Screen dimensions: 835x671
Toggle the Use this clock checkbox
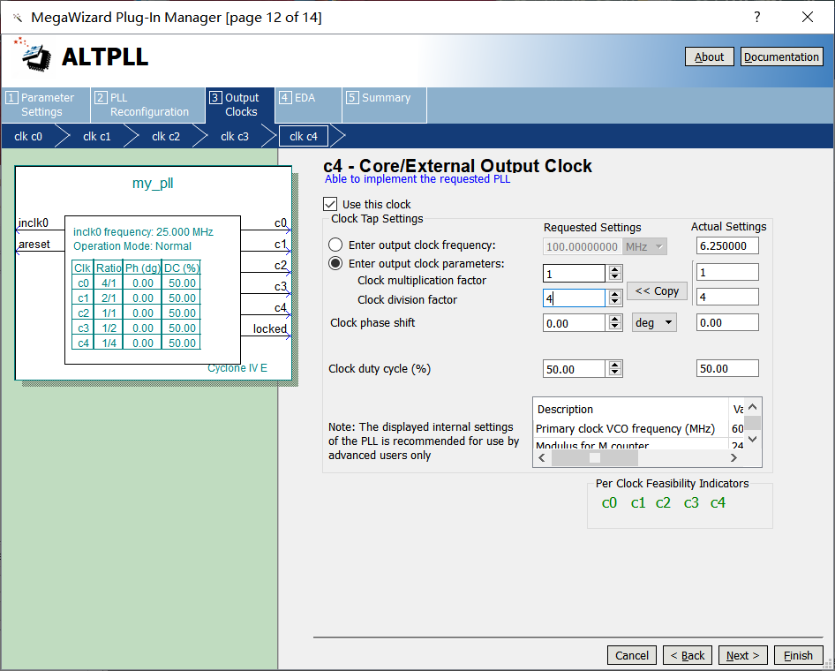tap(330, 204)
